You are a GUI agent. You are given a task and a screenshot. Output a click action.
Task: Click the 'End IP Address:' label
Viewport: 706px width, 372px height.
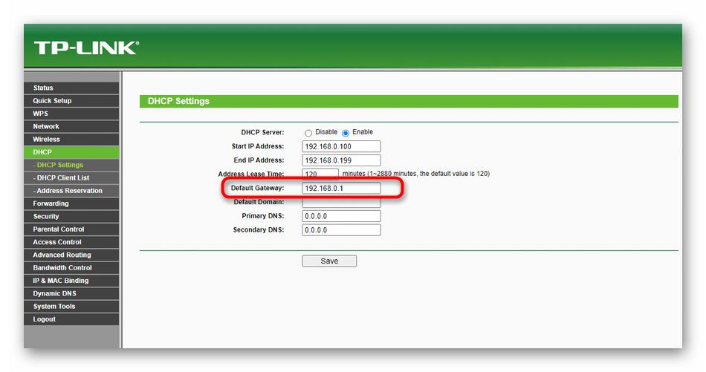coord(259,160)
